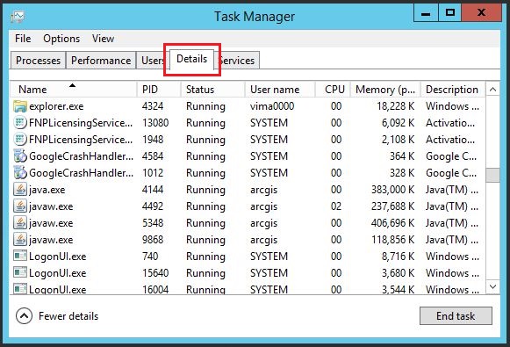The height and width of the screenshot is (347, 510).
Task: Switch to the Services tab
Action: pyautogui.click(x=238, y=61)
